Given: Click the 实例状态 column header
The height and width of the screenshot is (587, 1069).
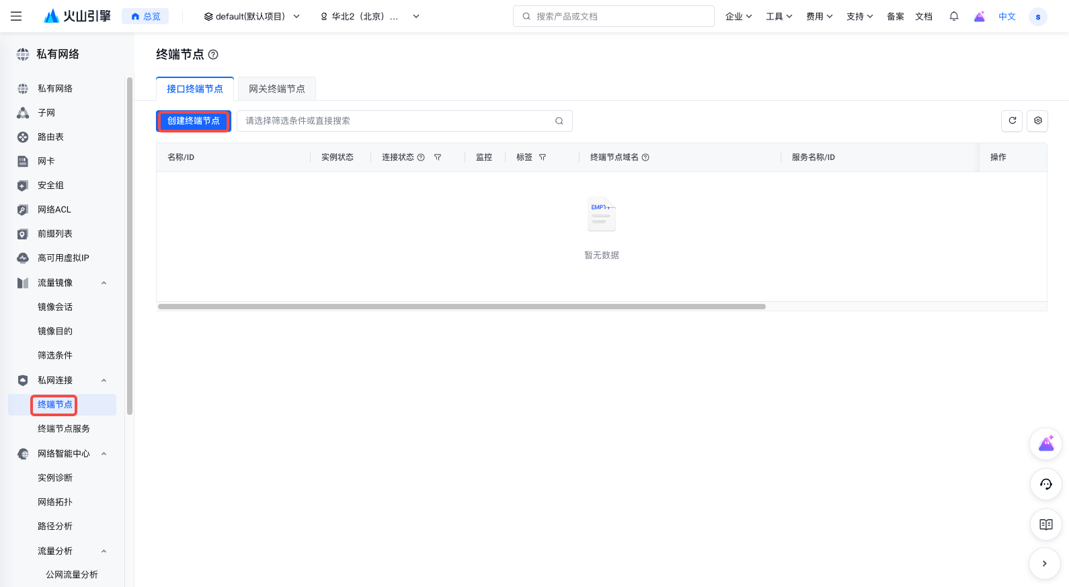Looking at the screenshot, I should click(338, 157).
